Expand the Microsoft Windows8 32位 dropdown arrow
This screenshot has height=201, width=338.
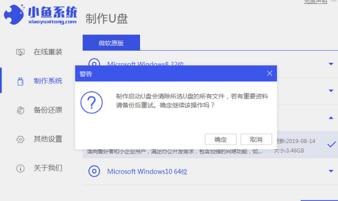(x=331, y=64)
